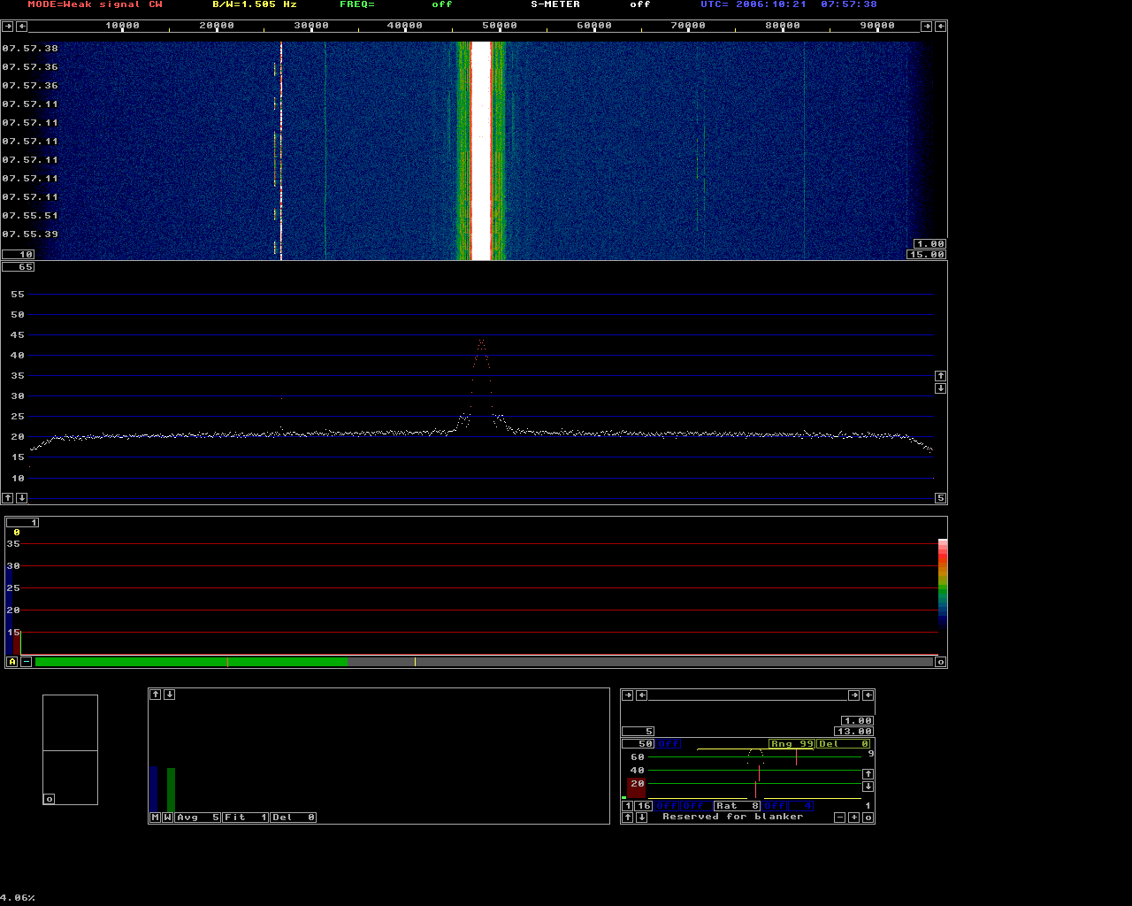Click the up arrow above the Avg/Fit panel

pyautogui.click(x=155, y=695)
